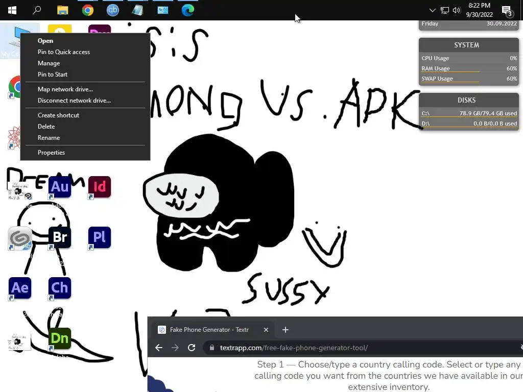Open taskbar search magnifier

(x=37, y=10)
